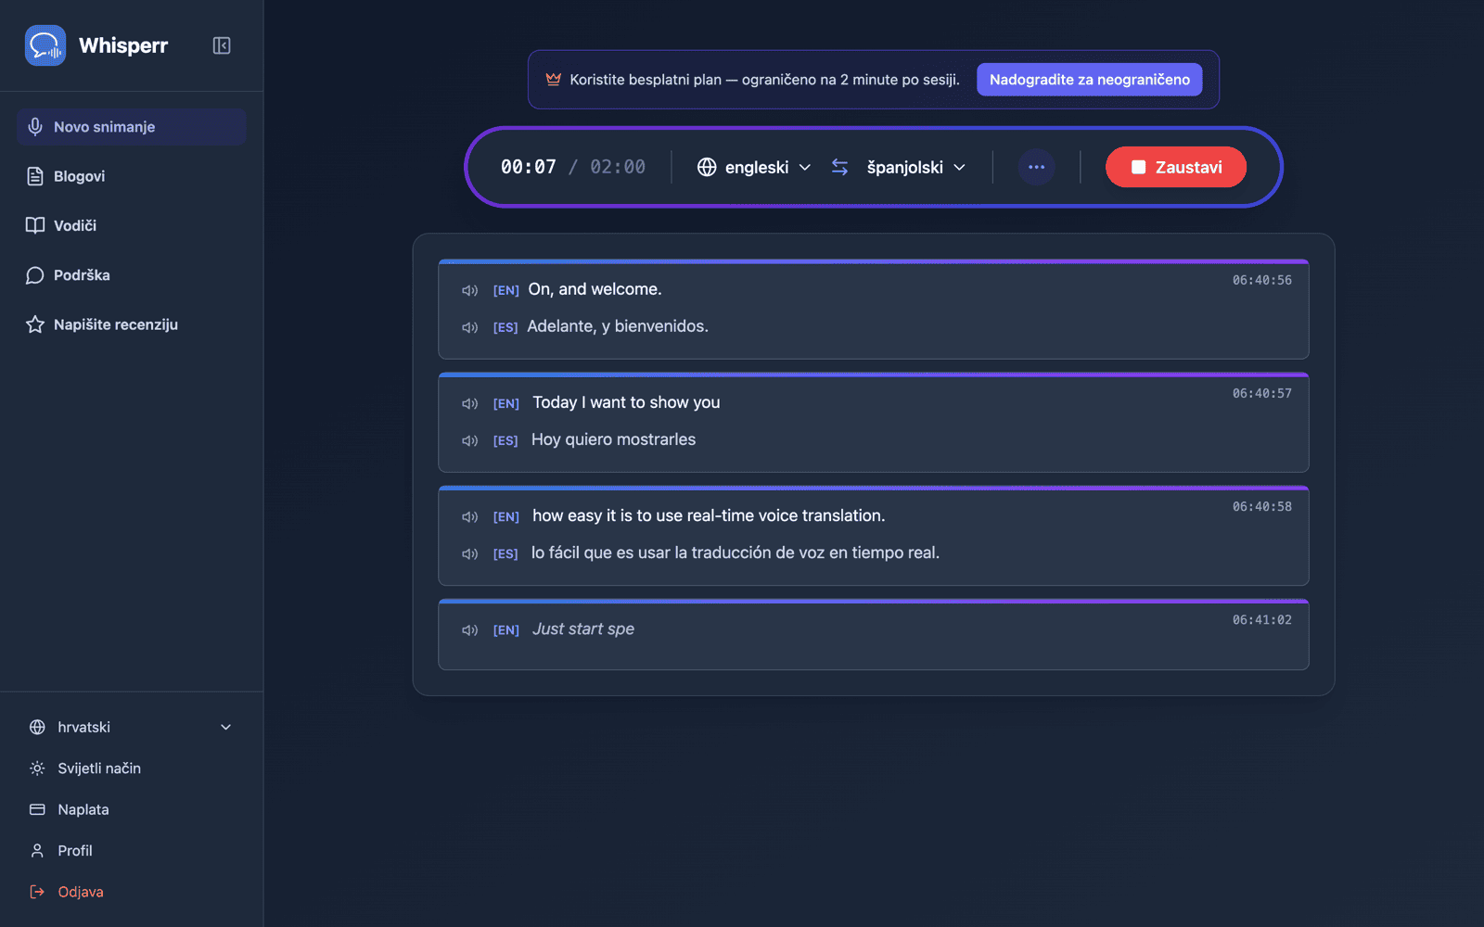Click the crown icon in plan banner
The image size is (1484, 927).
[x=554, y=80]
